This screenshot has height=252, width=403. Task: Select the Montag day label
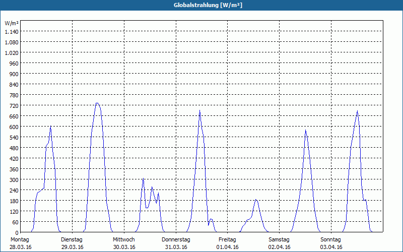(x=20, y=240)
